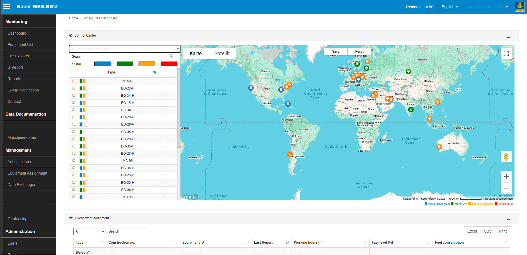Image resolution: width=527 pixels, height=255 pixels.
Task: Select the orange marker in Argentina
Action: pyautogui.click(x=290, y=154)
